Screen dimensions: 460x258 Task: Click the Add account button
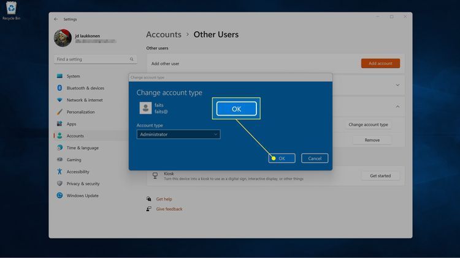[380, 64]
